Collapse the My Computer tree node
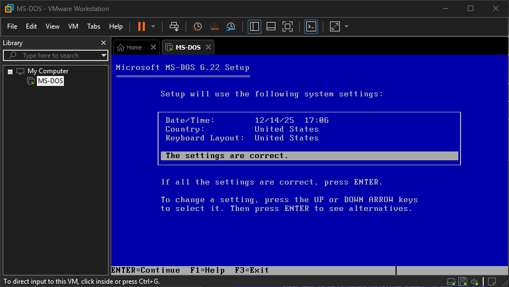This screenshot has width=509, height=287. coord(10,71)
